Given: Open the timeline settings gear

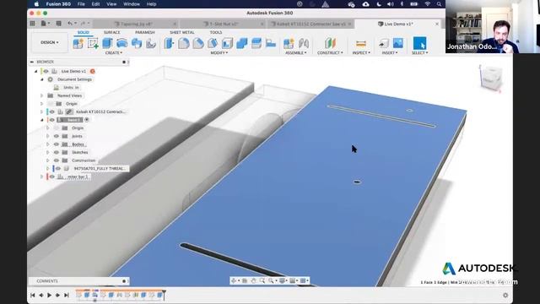Looking at the screenshot, I should (x=505, y=296).
